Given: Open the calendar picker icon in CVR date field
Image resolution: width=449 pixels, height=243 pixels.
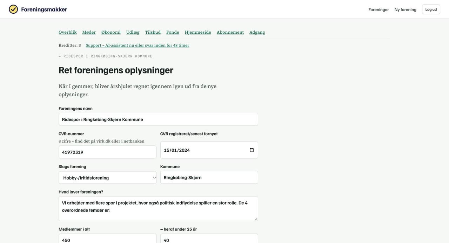Looking at the screenshot, I should coord(252,150).
